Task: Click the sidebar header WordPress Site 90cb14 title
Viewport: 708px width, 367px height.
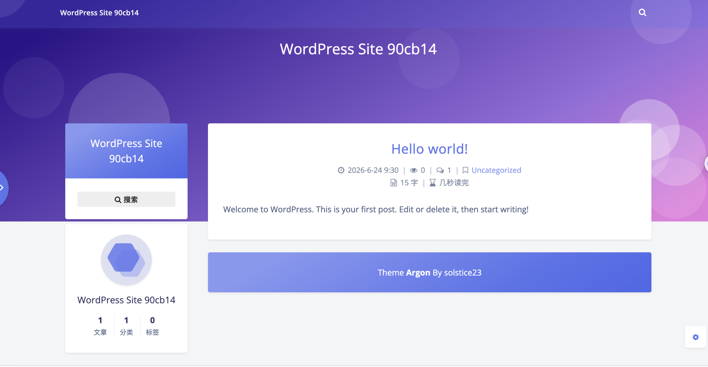Action: (126, 151)
